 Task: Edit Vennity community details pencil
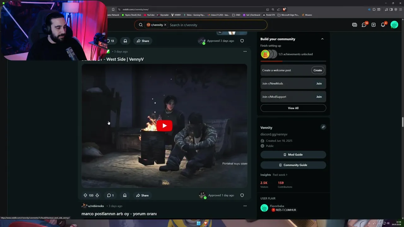[323, 127]
